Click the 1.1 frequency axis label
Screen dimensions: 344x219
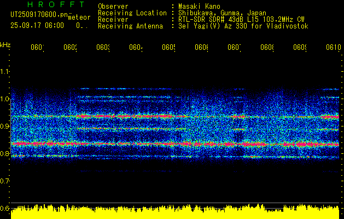[4, 72]
